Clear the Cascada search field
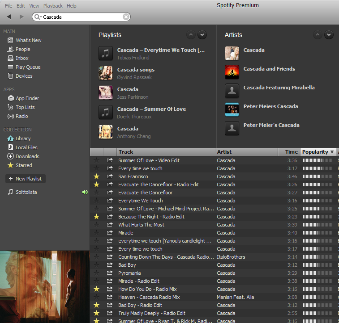Viewport: 339px width, 323px height. tap(126, 17)
